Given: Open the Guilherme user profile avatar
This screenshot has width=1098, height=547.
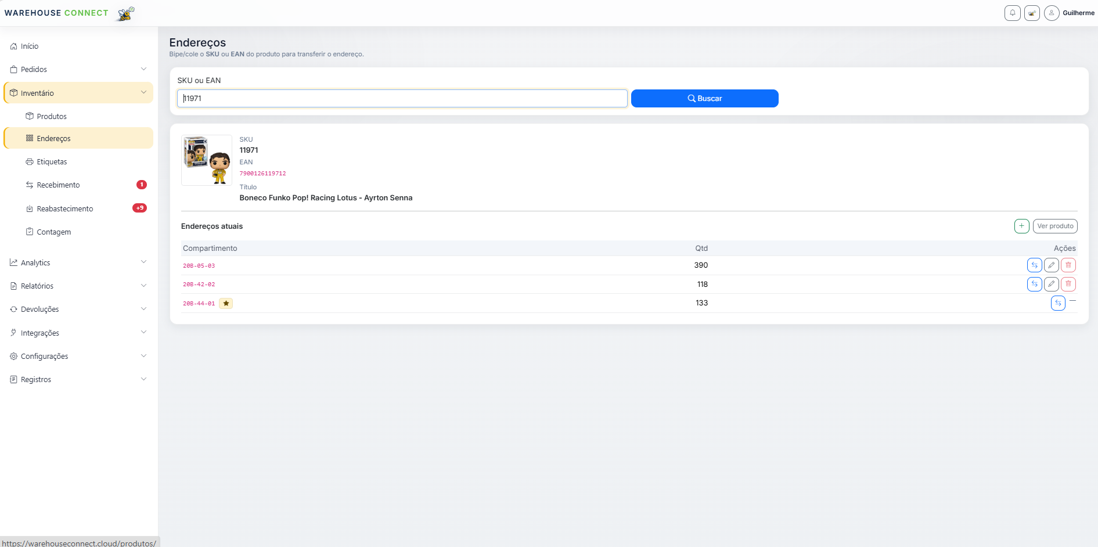Looking at the screenshot, I should [x=1051, y=13].
